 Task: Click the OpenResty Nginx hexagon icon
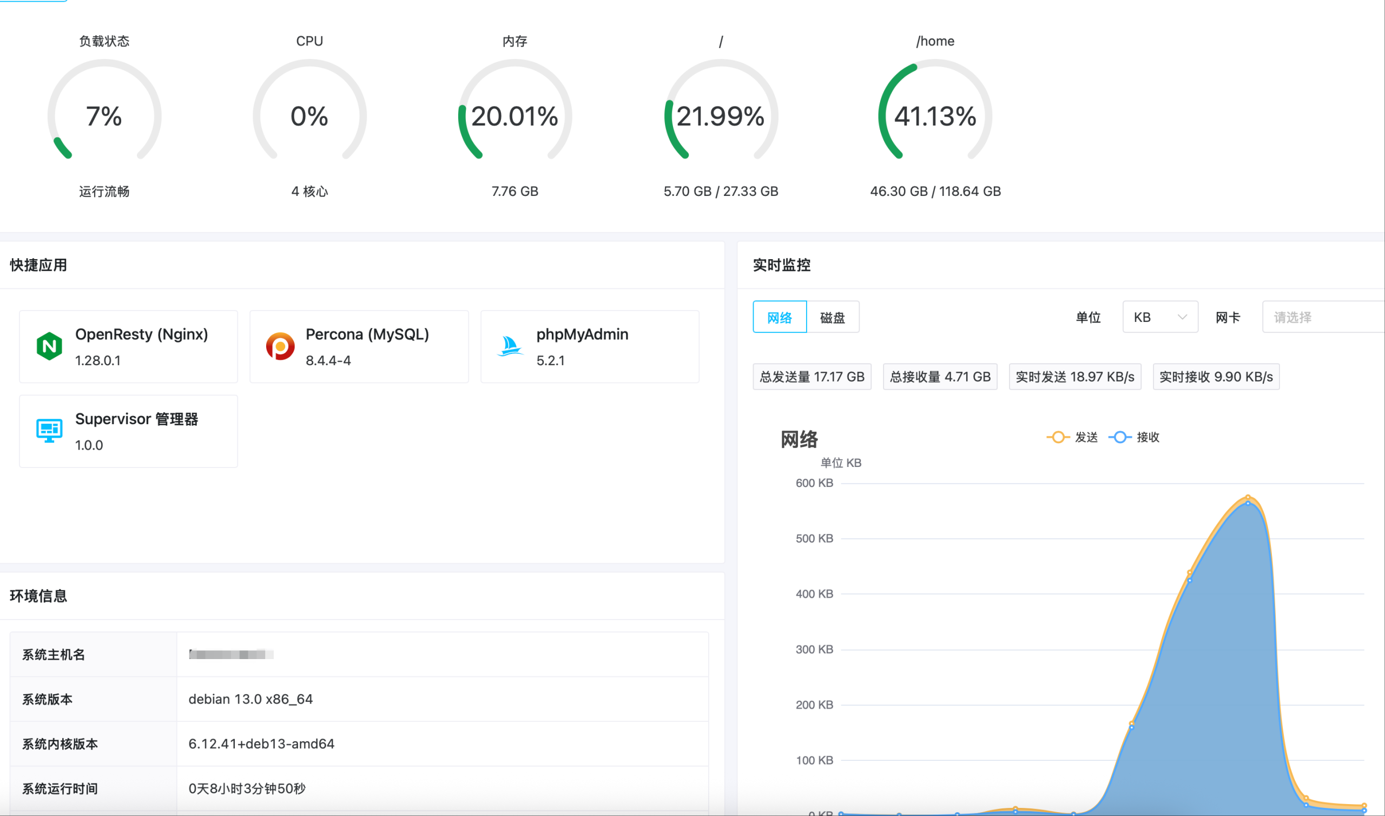tap(49, 346)
